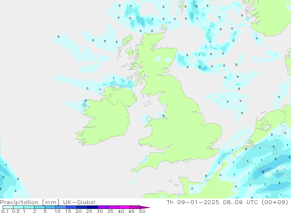Click the '20' legend scale label
Screen dimensions: 291x213
(x=79, y=211)
